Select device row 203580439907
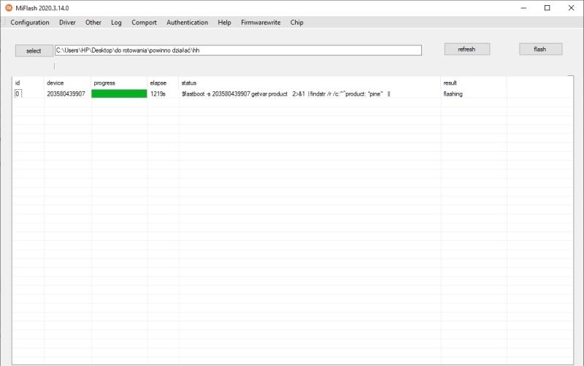584x366 pixels. point(66,94)
